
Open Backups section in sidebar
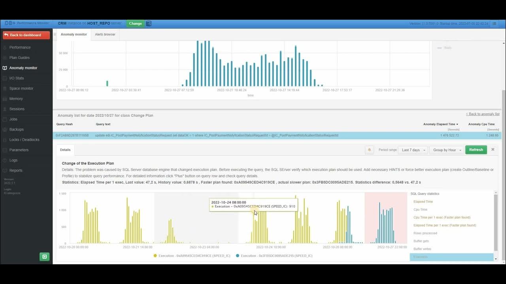[x=16, y=129]
